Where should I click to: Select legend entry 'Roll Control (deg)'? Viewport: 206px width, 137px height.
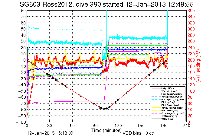tap(170, 111)
